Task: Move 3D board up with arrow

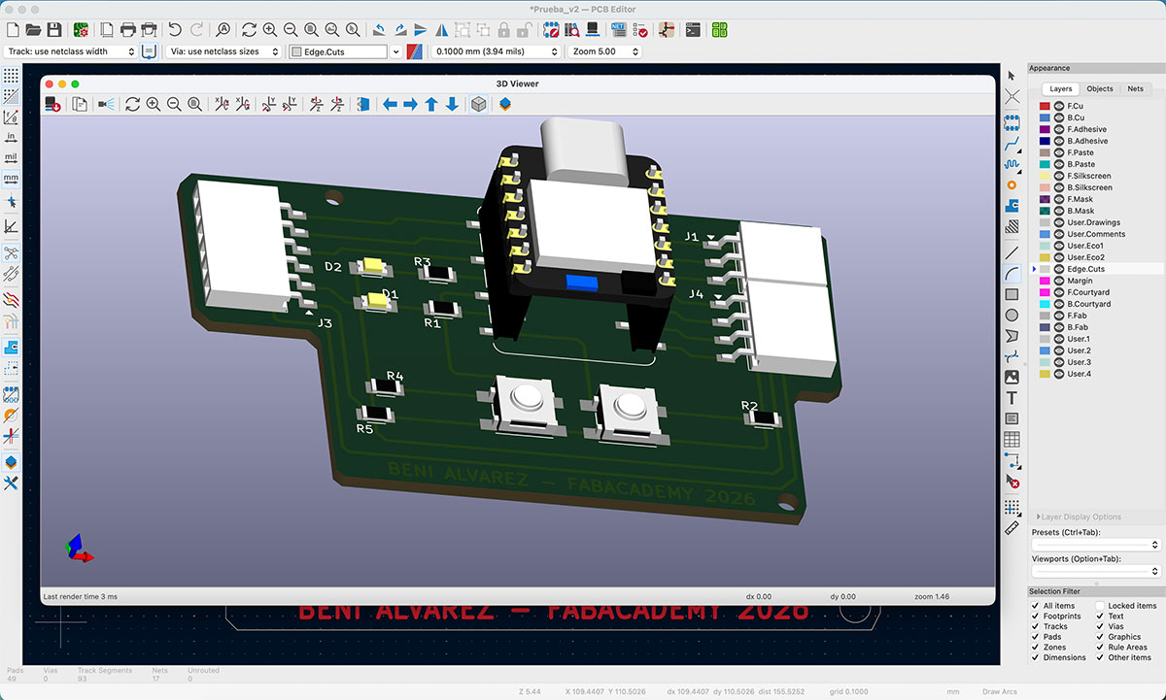Action: pos(431,104)
